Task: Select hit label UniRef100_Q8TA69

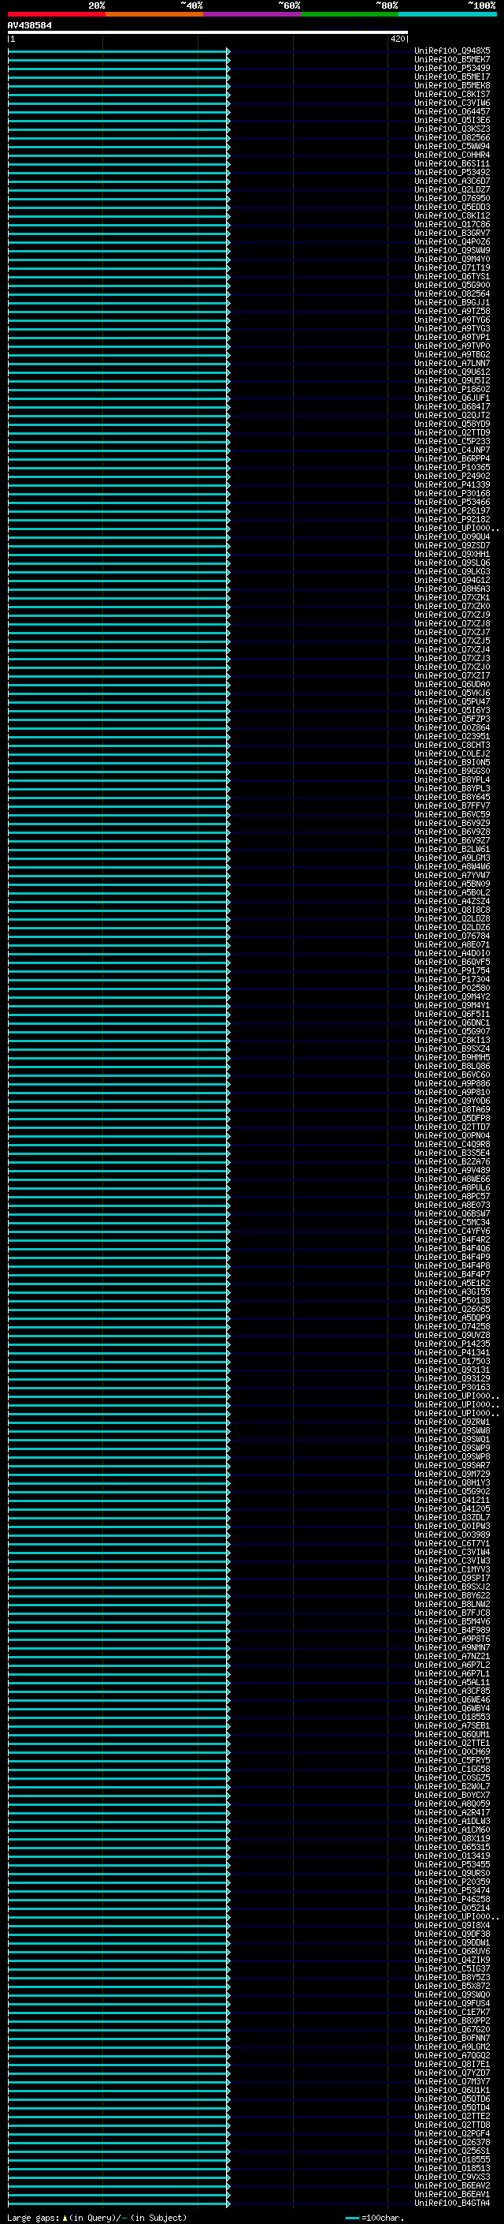Action: tap(452, 1109)
